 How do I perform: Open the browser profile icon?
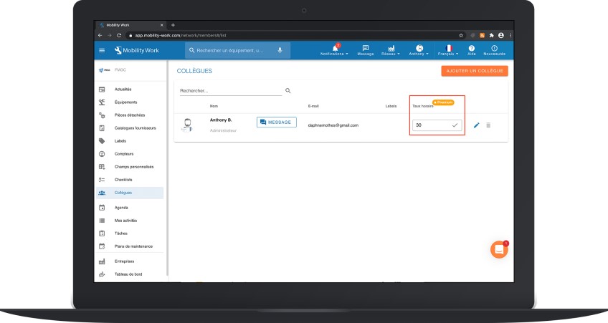click(x=501, y=35)
